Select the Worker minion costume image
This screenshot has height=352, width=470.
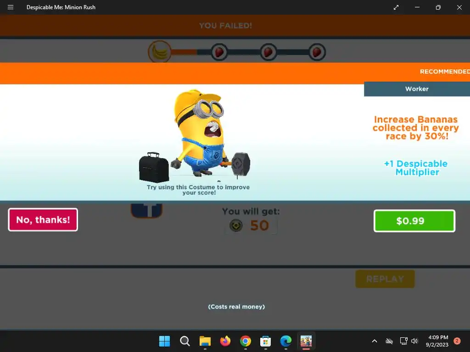coord(199,132)
